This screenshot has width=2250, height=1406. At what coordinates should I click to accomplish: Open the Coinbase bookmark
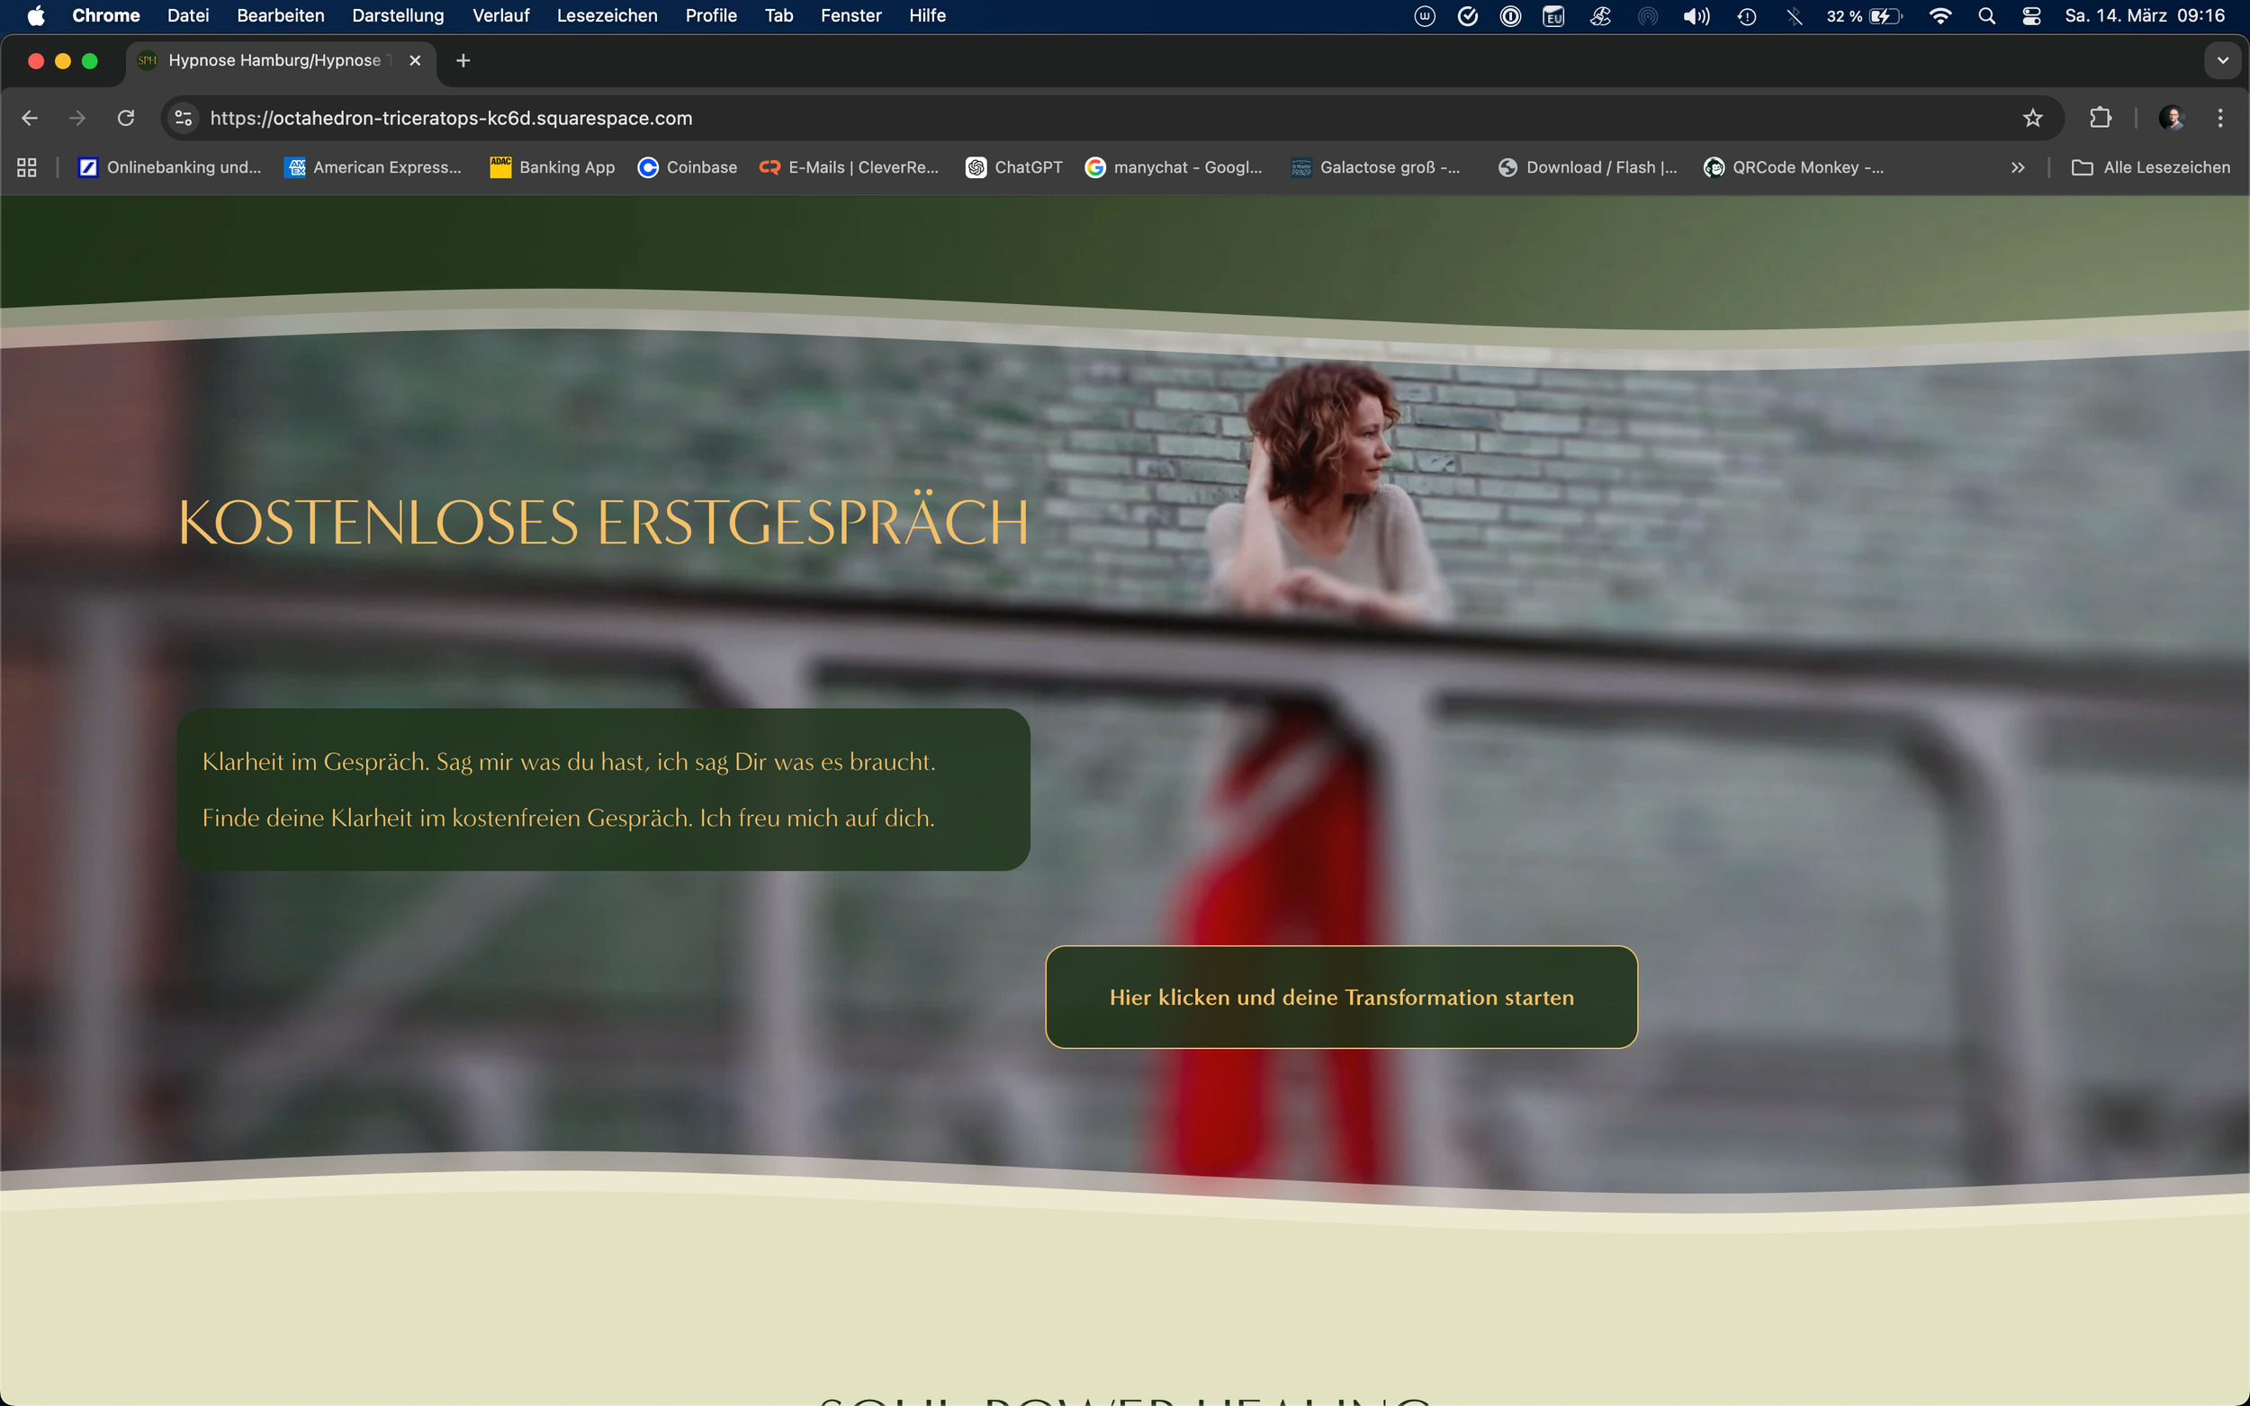pyautogui.click(x=688, y=167)
